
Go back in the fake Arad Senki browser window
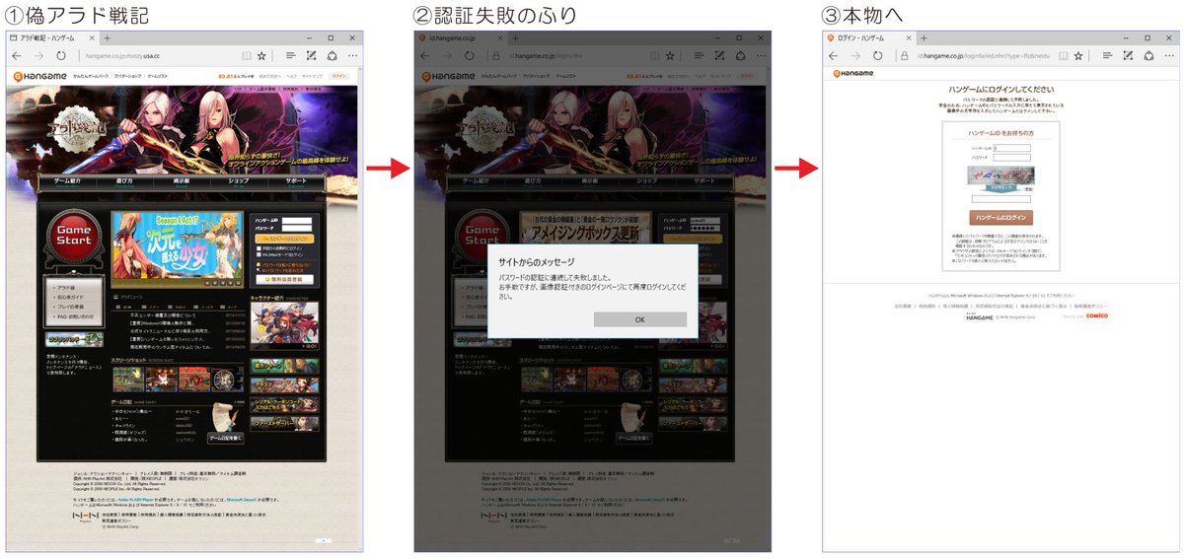[x=17, y=56]
